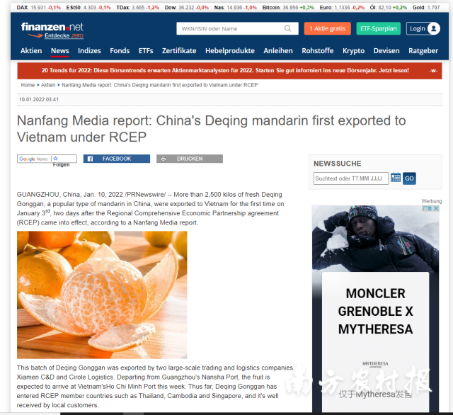This screenshot has width=453, height=415.
Task: Open the ad info icon on banner
Action: (x=428, y=208)
